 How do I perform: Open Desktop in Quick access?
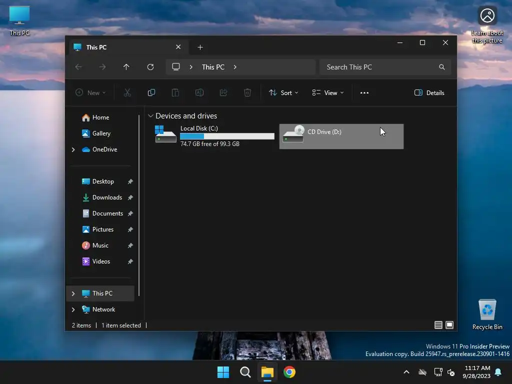(103, 181)
